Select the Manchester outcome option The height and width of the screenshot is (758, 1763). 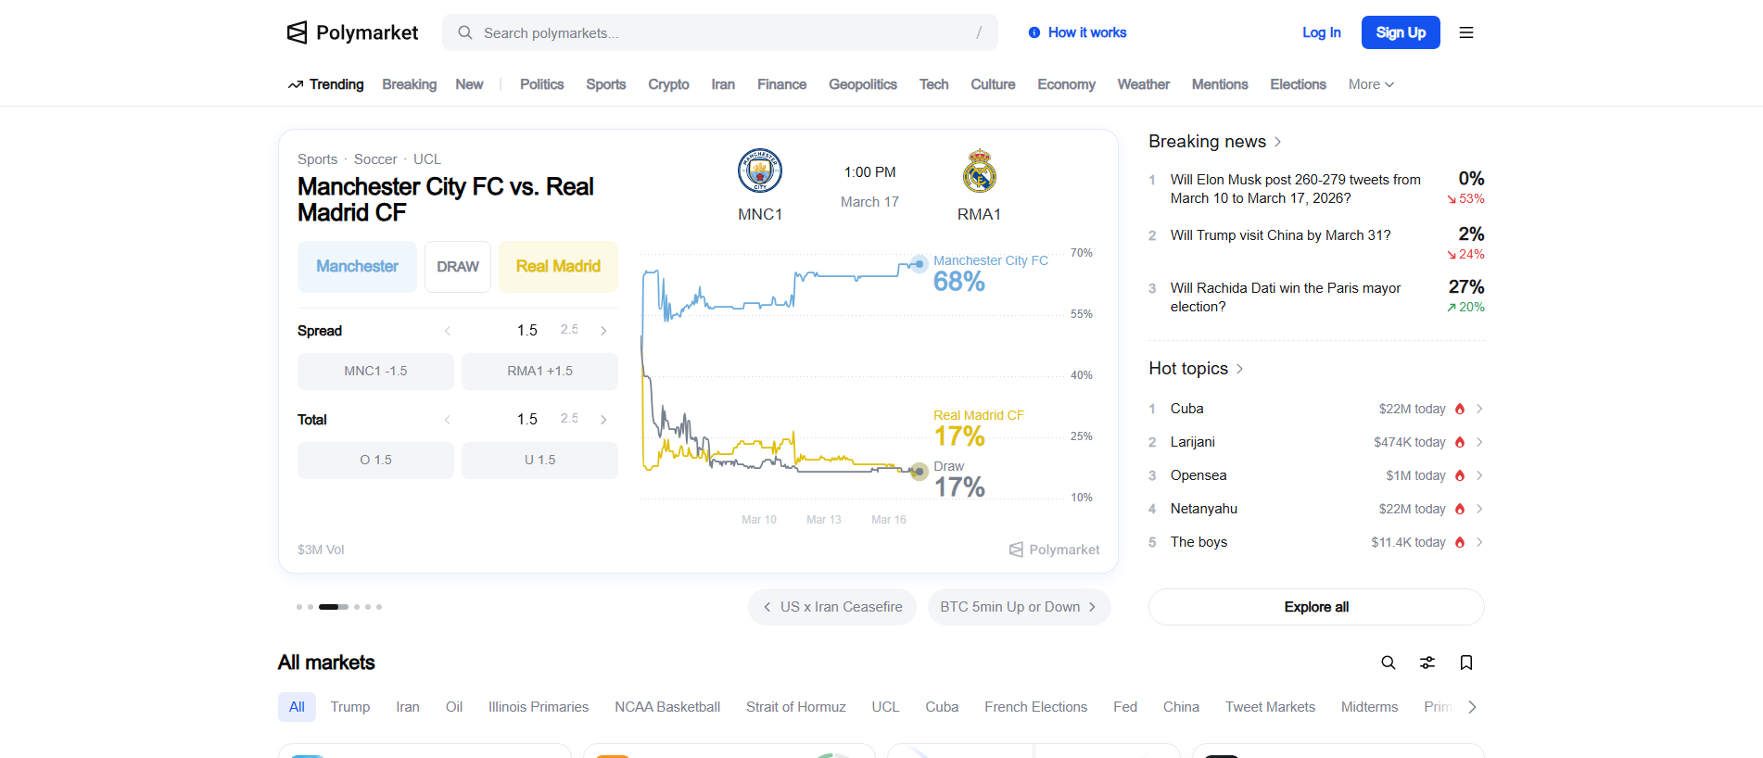pos(357,267)
